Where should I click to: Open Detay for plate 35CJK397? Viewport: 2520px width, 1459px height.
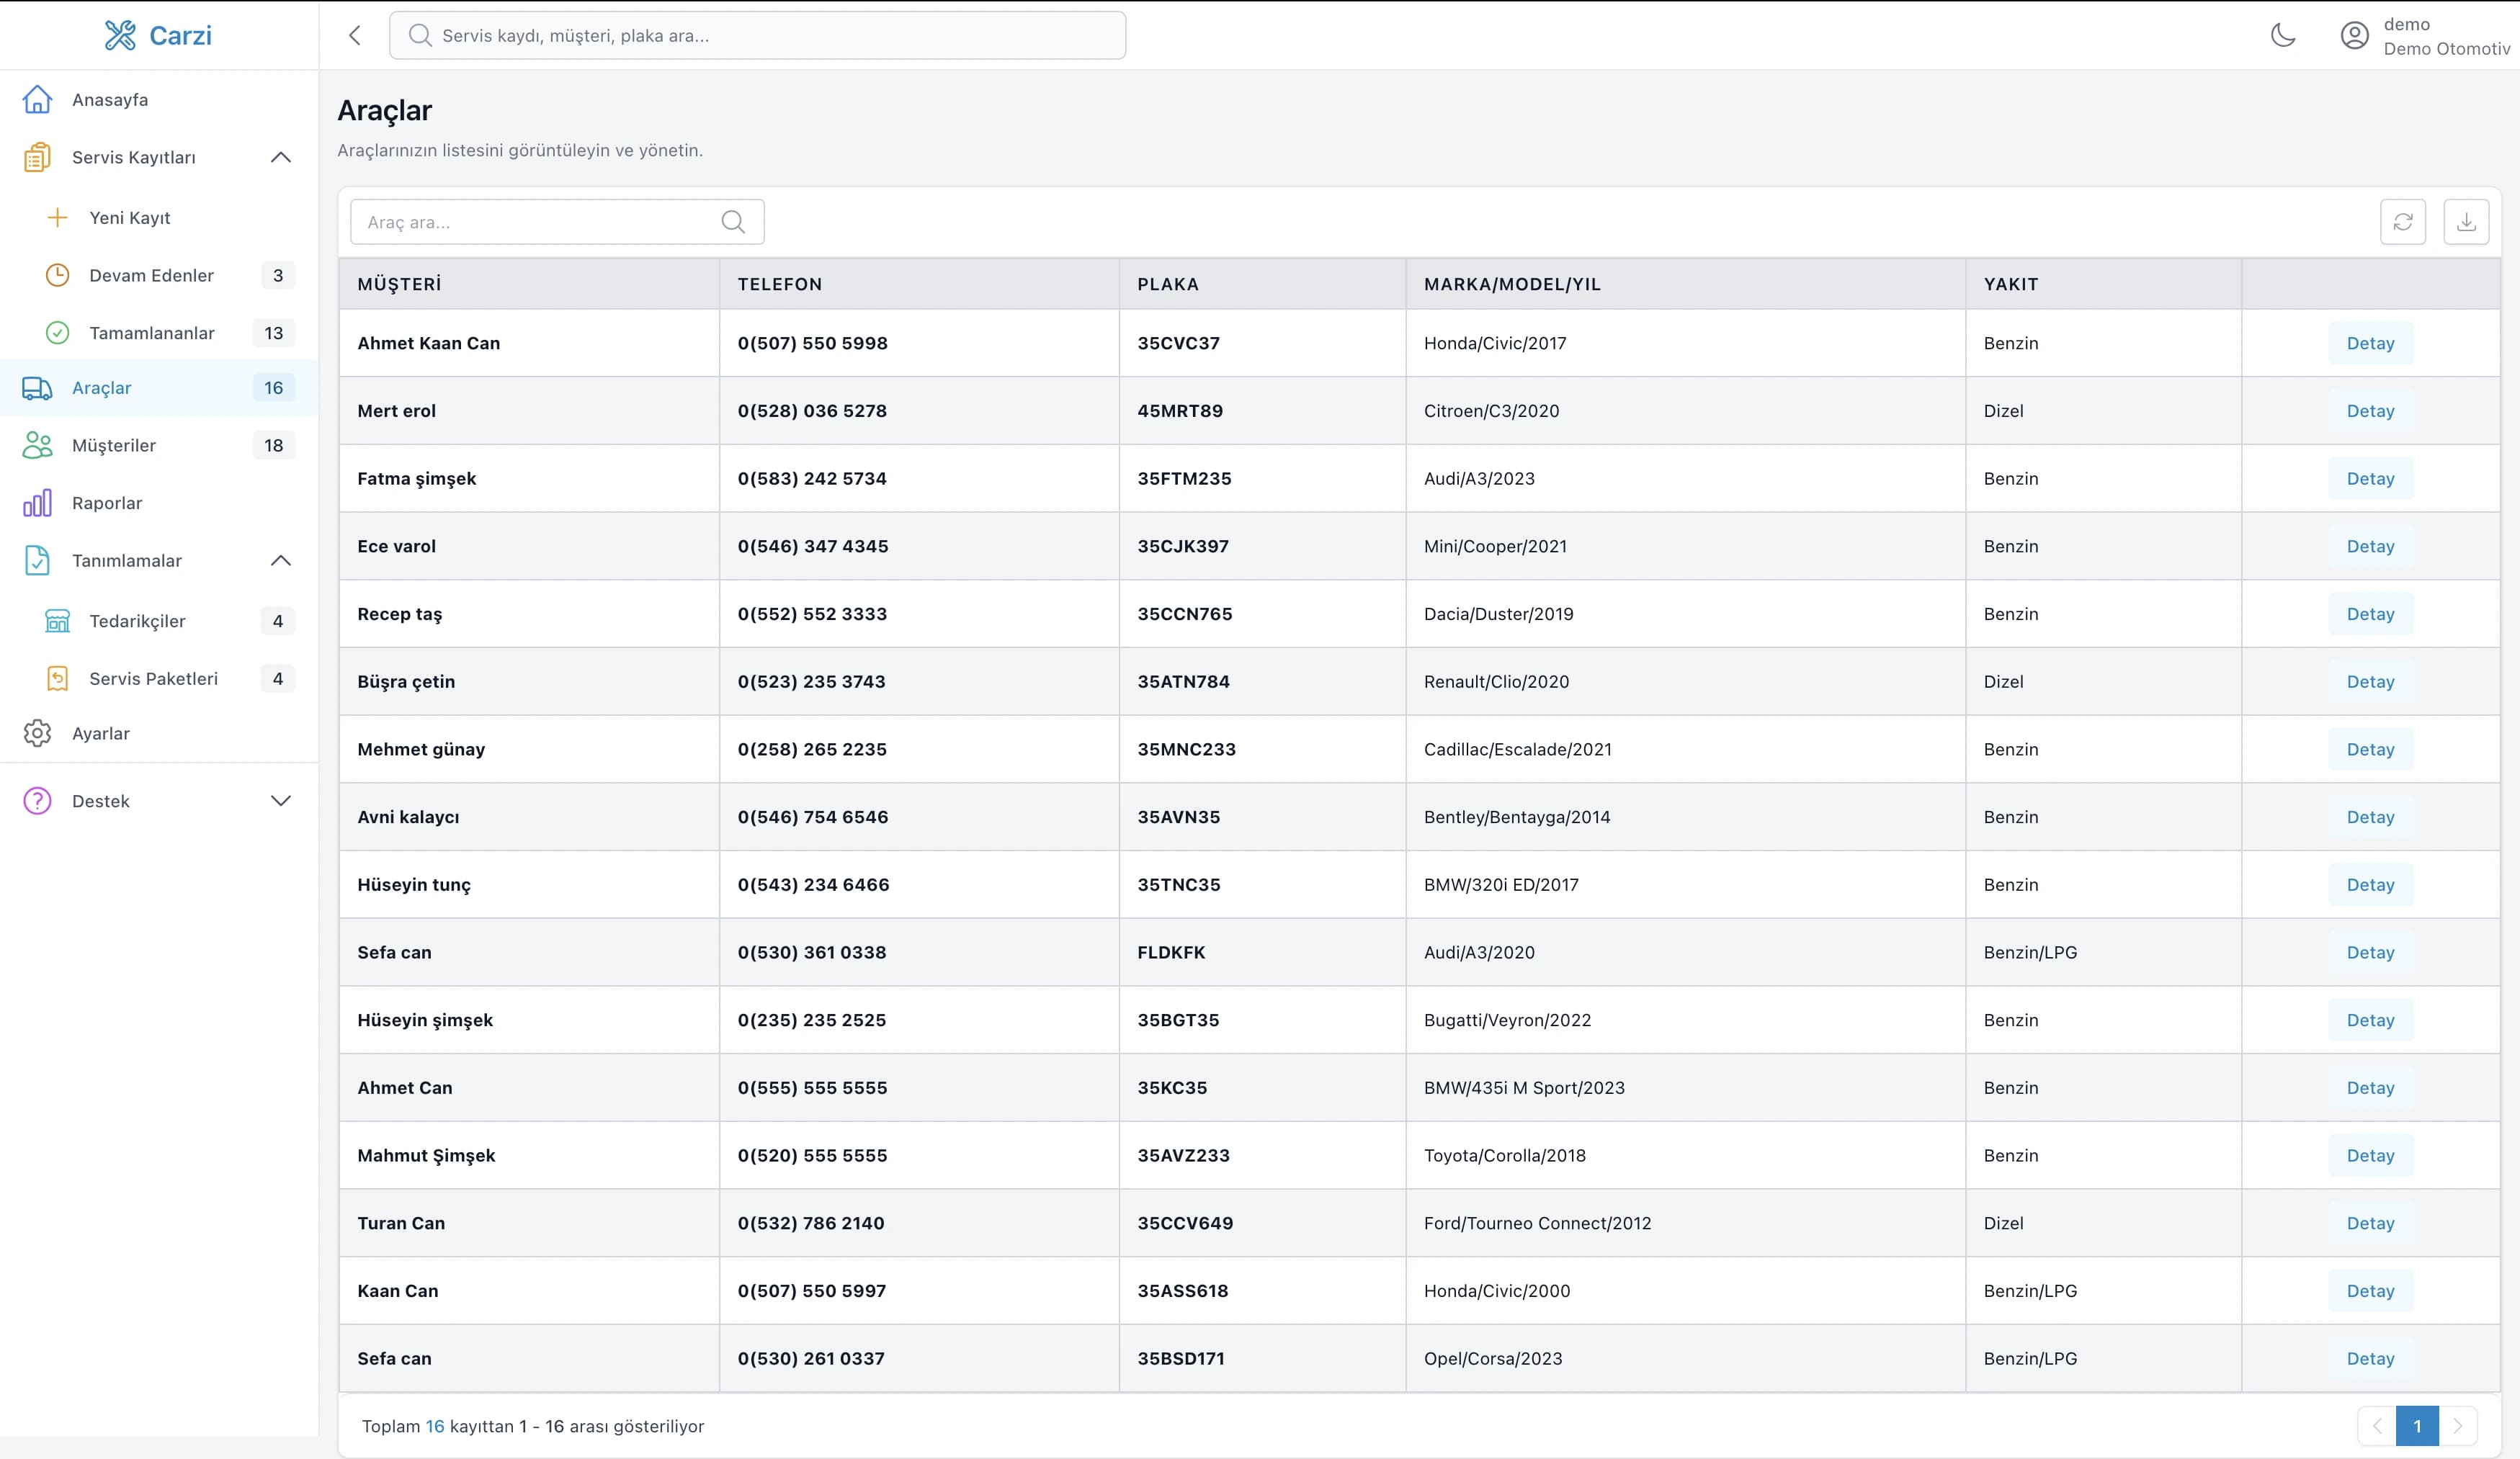(2370, 546)
